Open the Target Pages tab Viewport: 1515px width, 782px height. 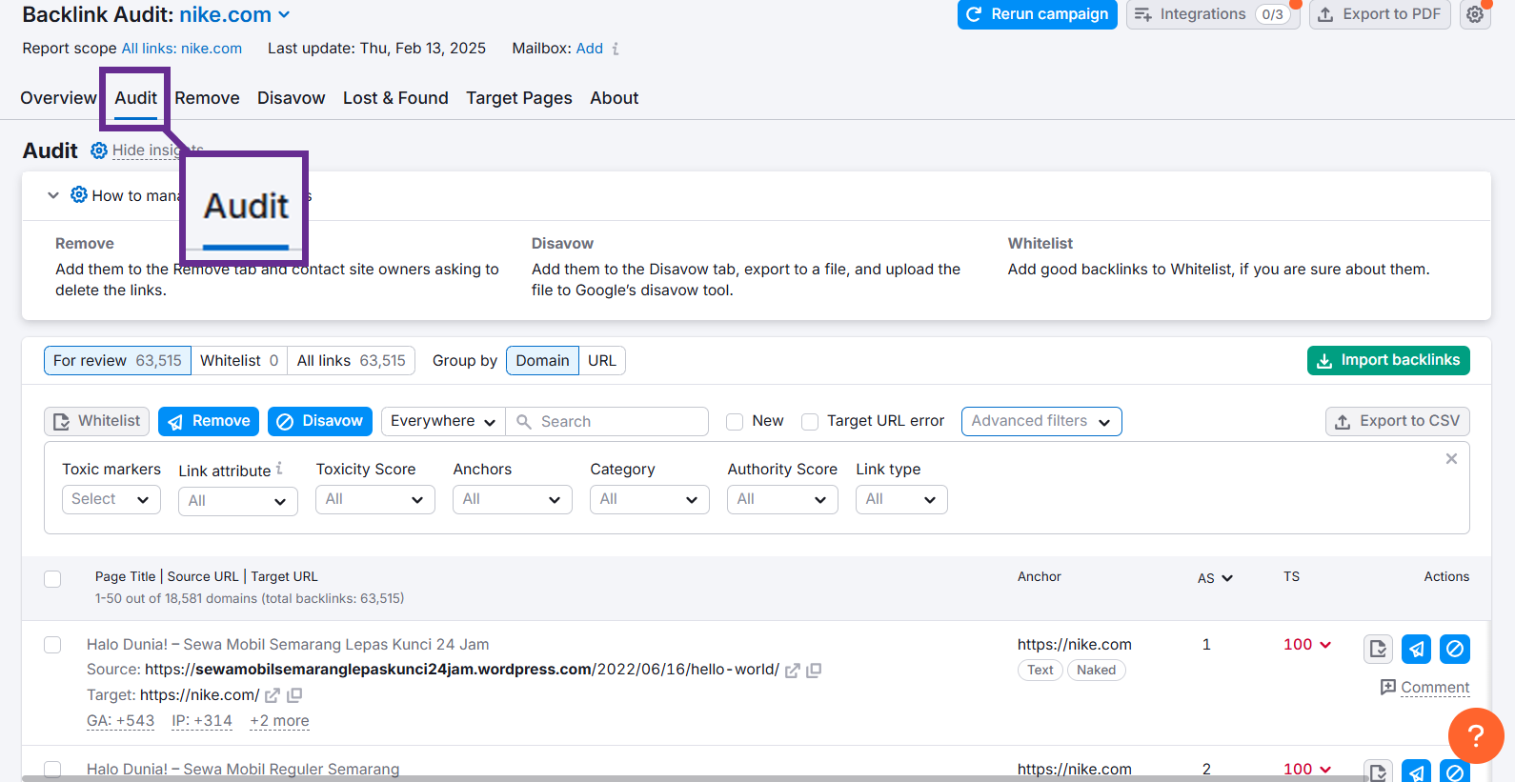coord(519,98)
